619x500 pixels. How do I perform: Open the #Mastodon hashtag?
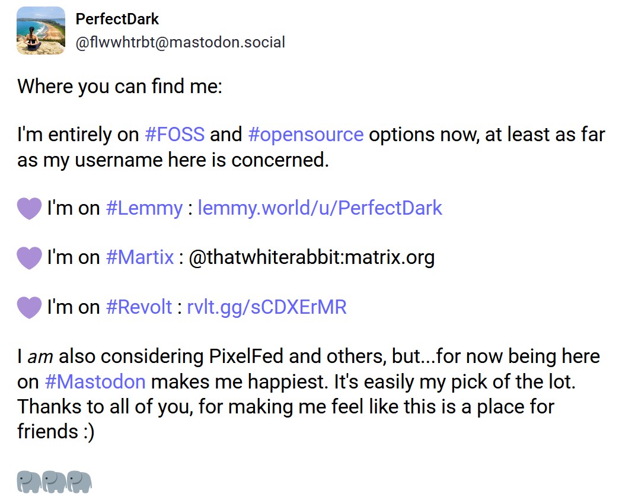[95, 382]
